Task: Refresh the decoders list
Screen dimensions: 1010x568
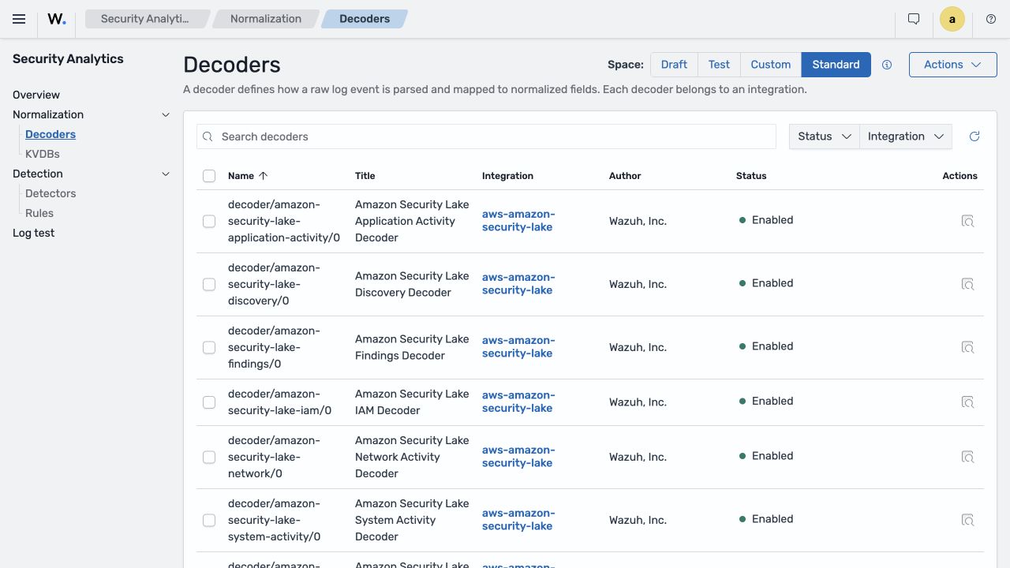Action: pyautogui.click(x=974, y=136)
